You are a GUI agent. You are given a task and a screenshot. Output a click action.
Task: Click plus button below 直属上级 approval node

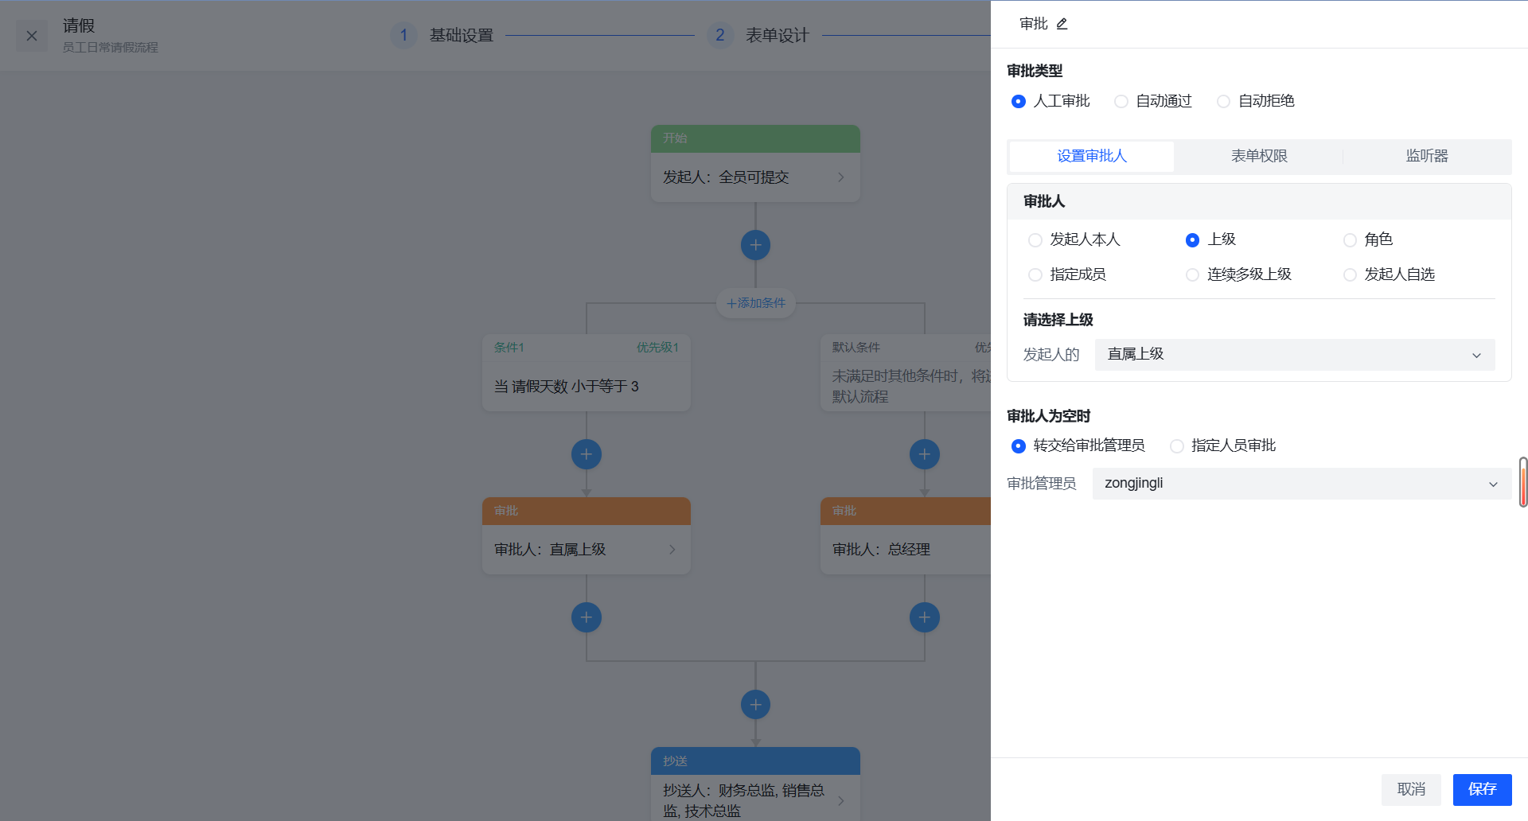[x=587, y=617]
